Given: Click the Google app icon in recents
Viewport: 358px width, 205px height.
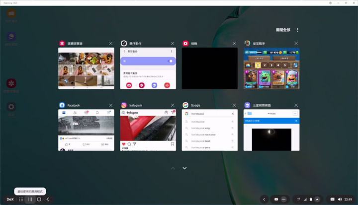Looking at the screenshot, I should [185, 105].
